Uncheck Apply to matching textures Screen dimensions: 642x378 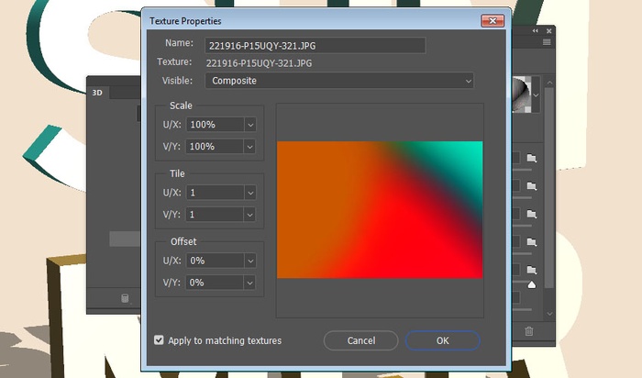click(x=159, y=339)
